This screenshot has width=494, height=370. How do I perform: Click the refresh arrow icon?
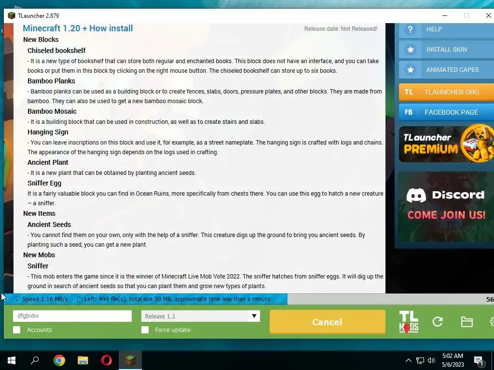pyautogui.click(x=438, y=321)
